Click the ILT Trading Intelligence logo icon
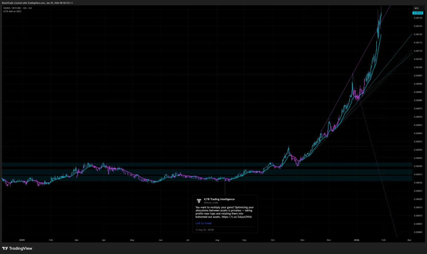Image resolution: width=427 pixels, height=254 pixels. tap(199, 201)
